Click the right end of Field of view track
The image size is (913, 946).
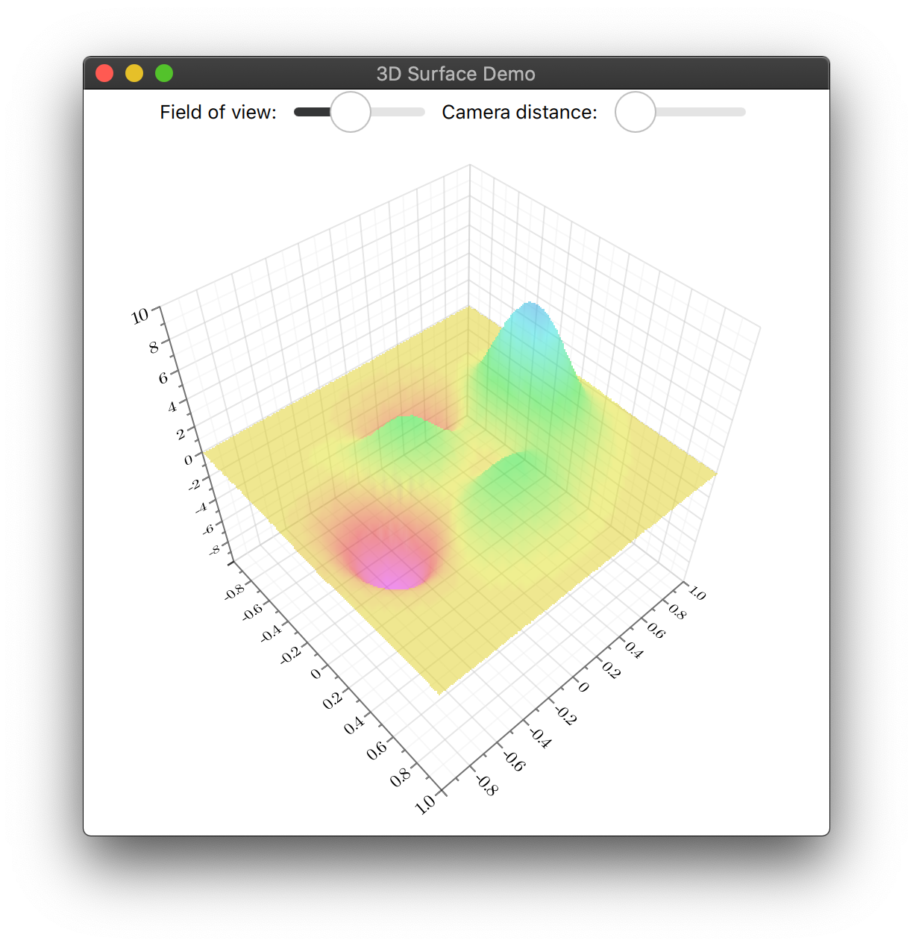421,112
